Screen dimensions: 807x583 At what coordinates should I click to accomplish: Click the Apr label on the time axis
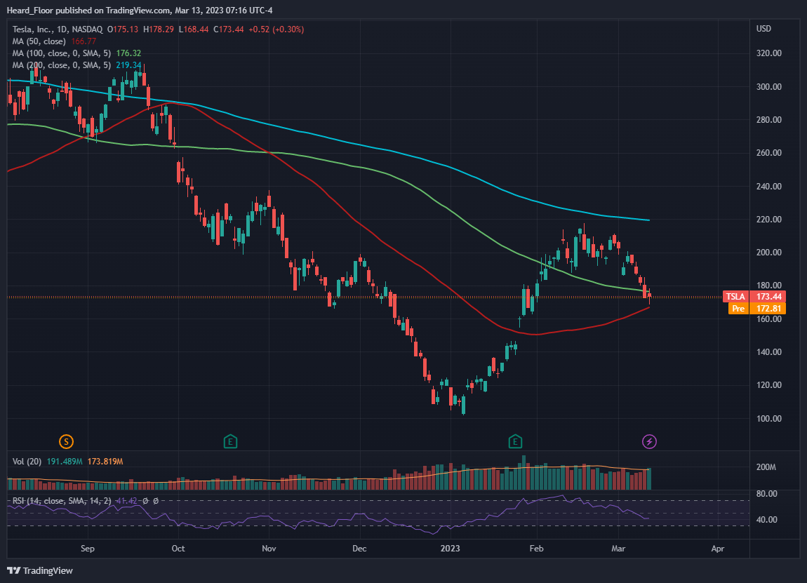click(x=717, y=549)
